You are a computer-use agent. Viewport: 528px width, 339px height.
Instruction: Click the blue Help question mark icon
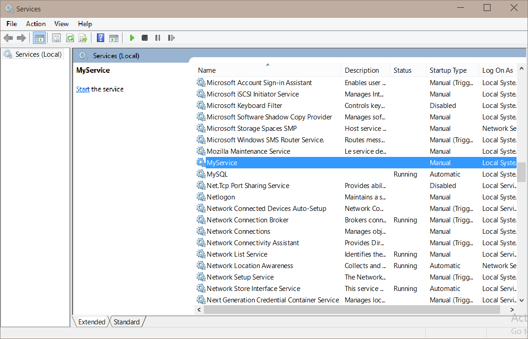click(101, 38)
